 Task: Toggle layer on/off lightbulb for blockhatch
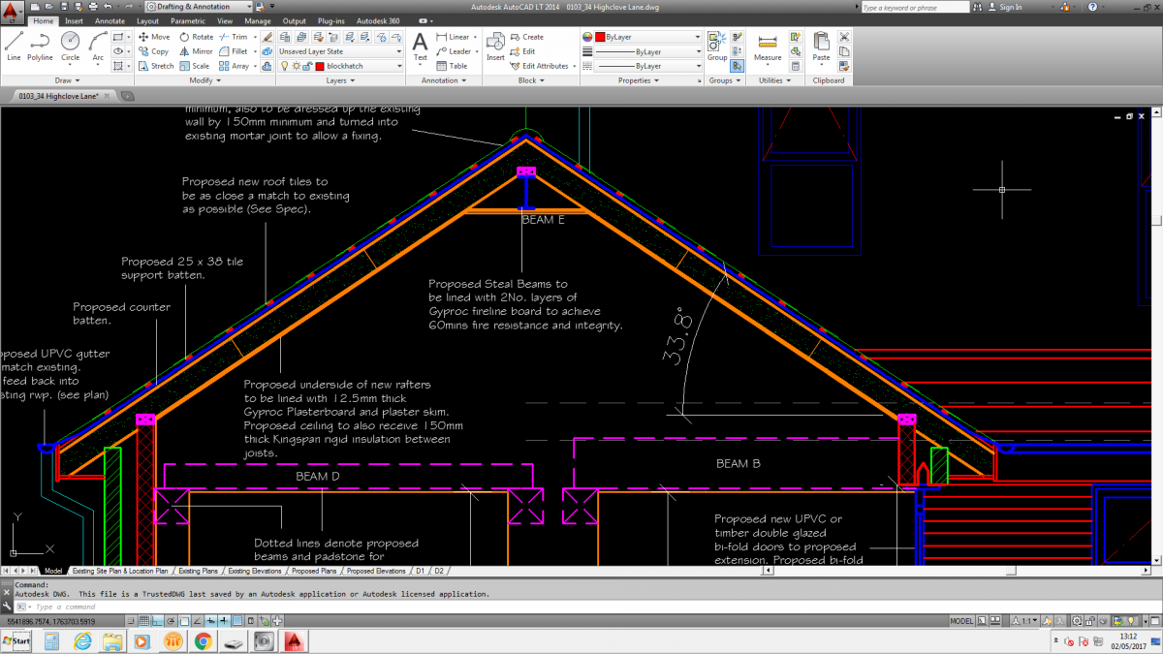click(x=284, y=66)
